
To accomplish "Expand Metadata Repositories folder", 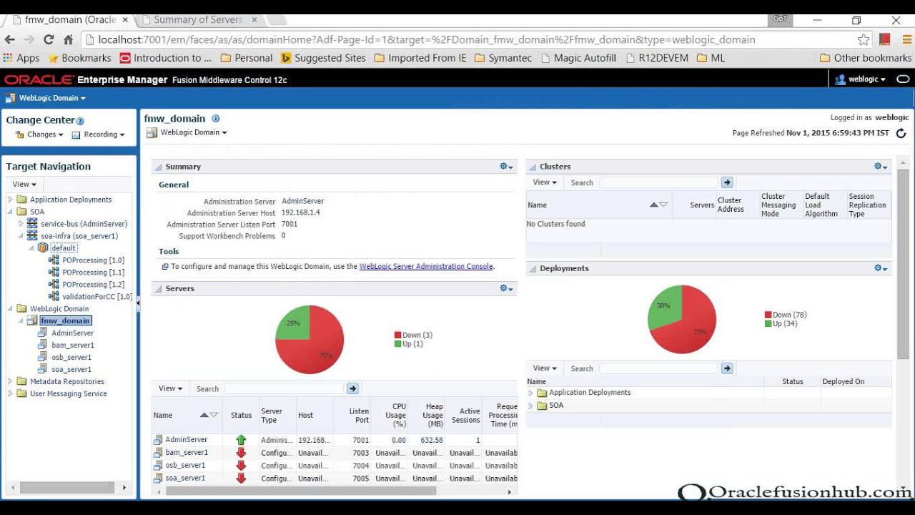I will (10, 381).
